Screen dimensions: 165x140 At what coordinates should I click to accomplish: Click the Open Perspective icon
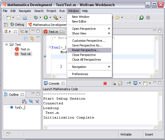tap(6, 24)
